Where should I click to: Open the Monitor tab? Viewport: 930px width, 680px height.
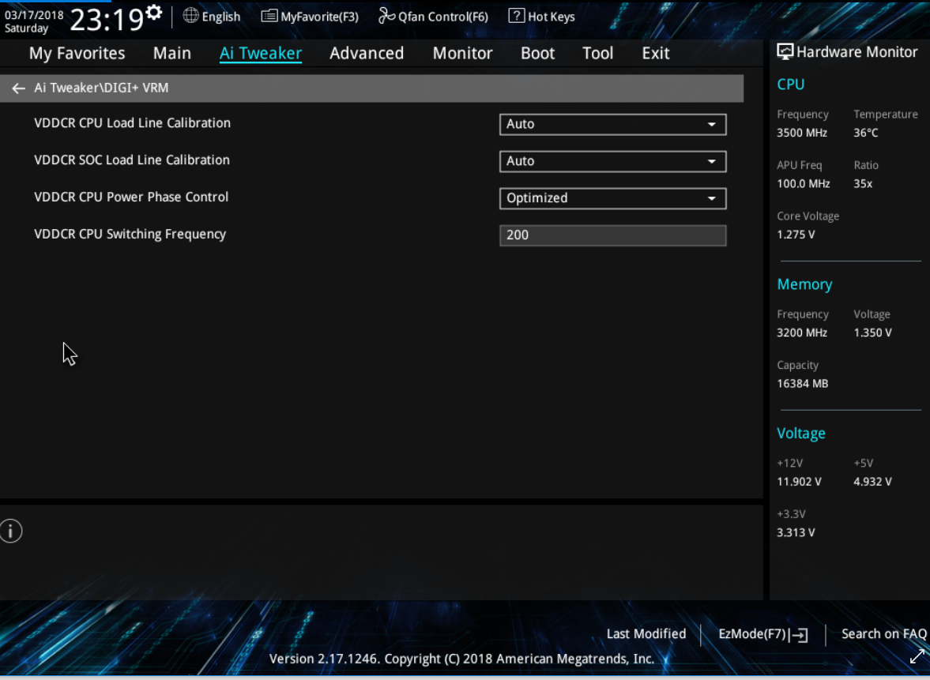(462, 54)
